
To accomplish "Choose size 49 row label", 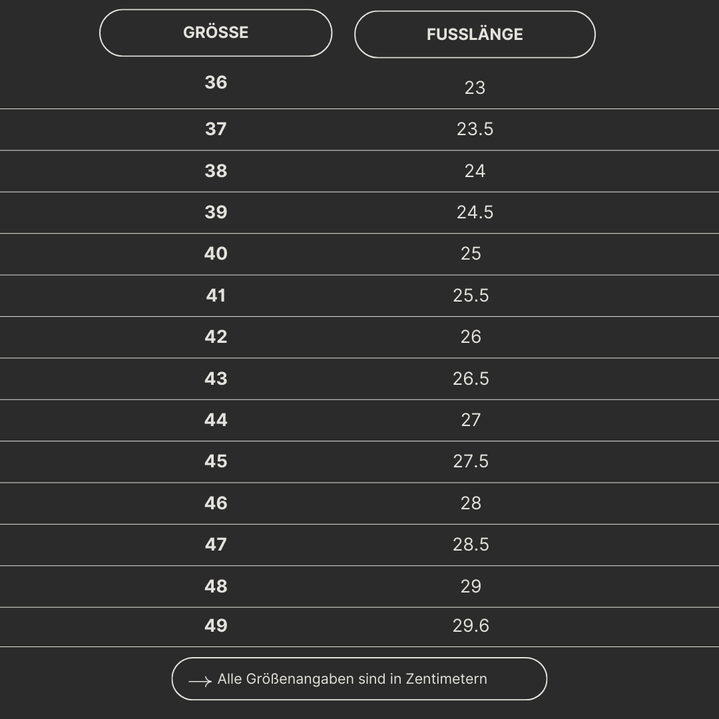I will click(x=216, y=626).
